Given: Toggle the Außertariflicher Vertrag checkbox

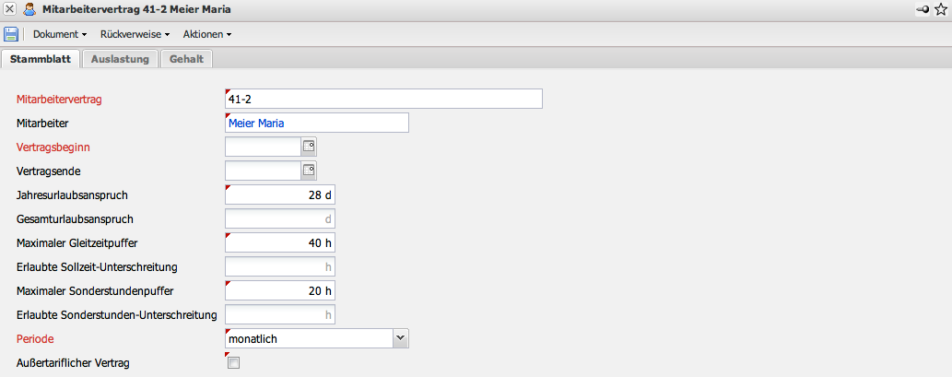Looking at the screenshot, I should tap(233, 363).
